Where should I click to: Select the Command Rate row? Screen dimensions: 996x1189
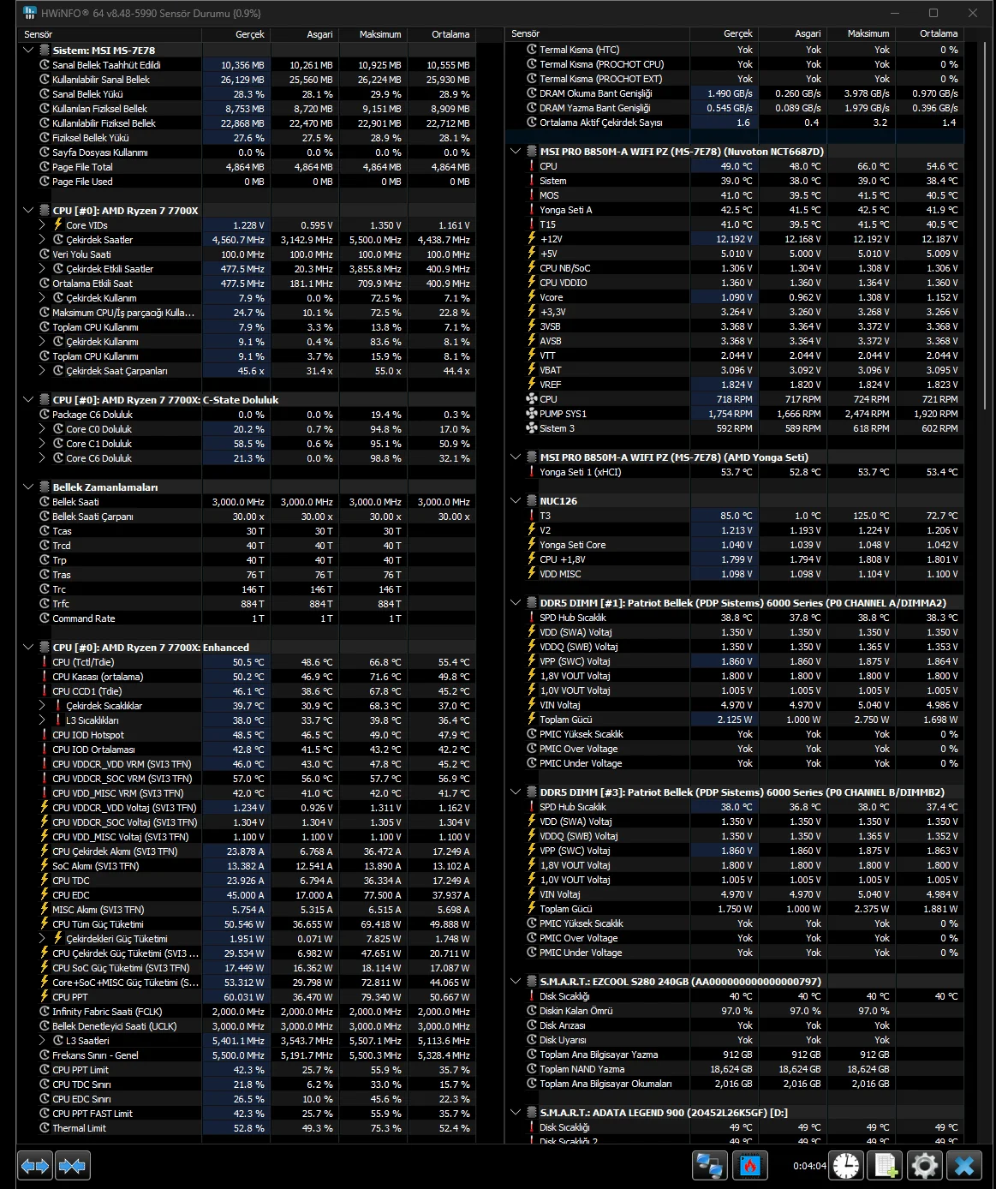pyautogui.click(x=248, y=618)
